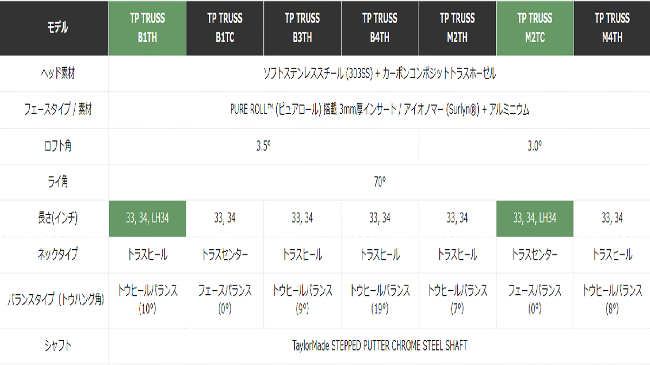Image resolution: width=650 pixels, height=365 pixels.
Task: Click the モデル header label
Action: [54, 28]
